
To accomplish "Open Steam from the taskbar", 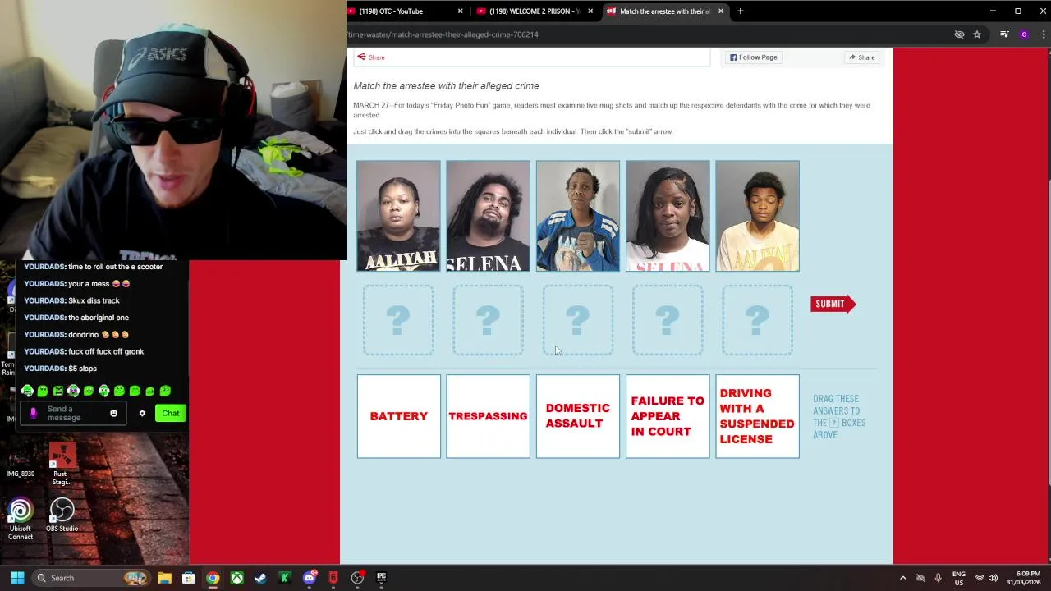I will [x=261, y=578].
